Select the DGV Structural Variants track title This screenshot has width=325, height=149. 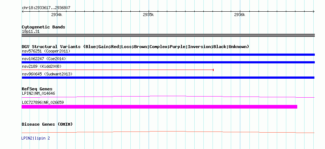(x=135, y=47)
